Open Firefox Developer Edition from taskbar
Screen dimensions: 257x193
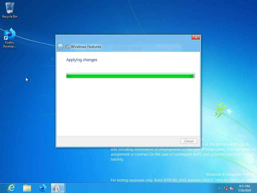[x=43, y=188]
